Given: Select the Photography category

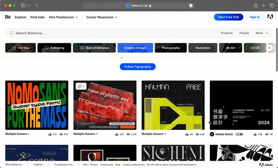Looking at the screenshot, I should (x=171, y=48).
